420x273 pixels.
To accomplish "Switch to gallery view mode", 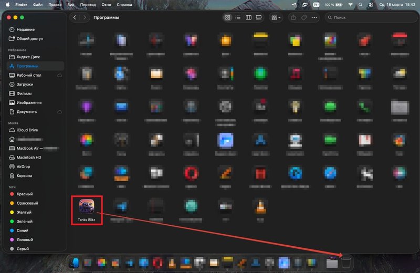I will [x=258, y=17].
